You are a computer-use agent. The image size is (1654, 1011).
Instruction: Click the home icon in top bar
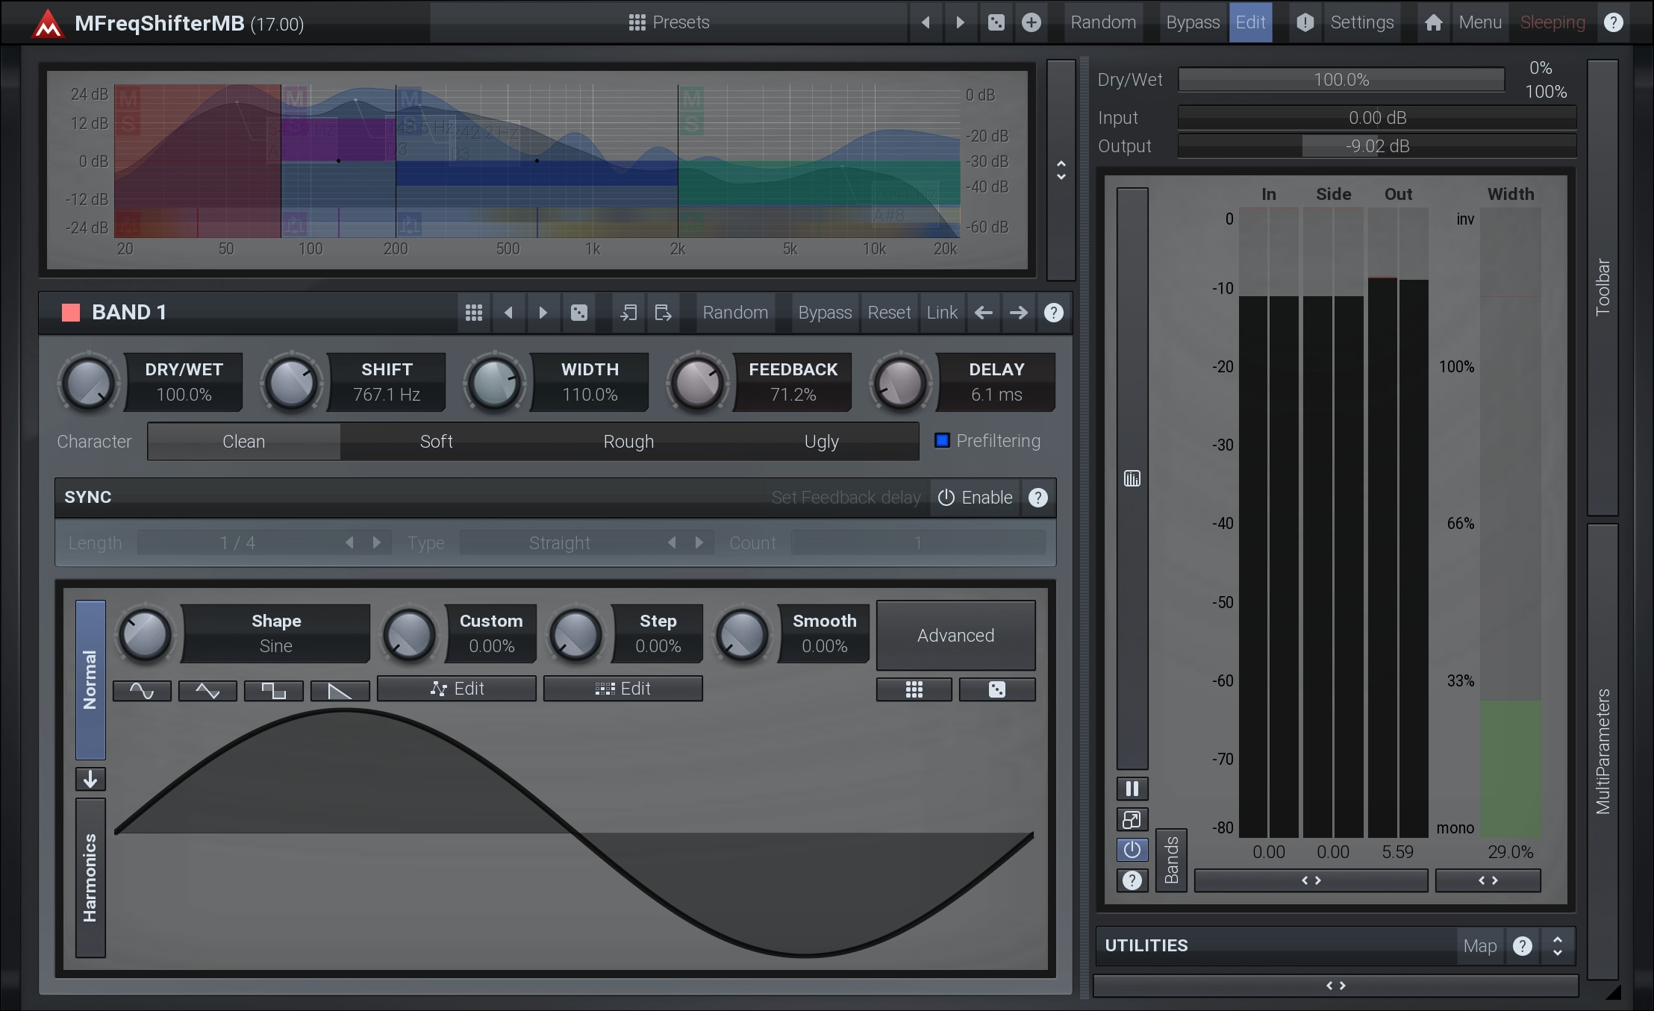coord(1432,22)
